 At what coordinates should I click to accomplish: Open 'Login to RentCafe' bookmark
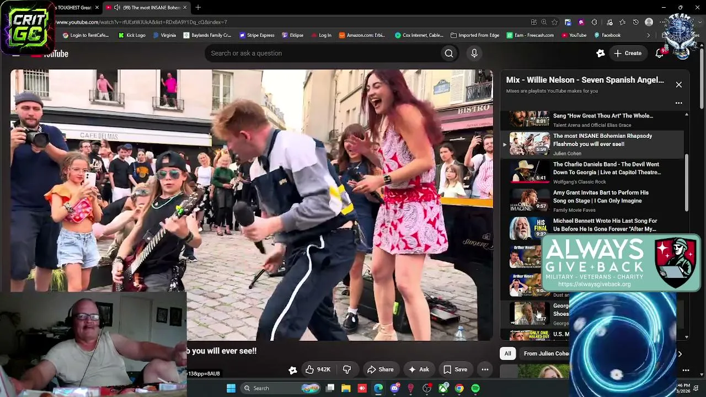[x=85, y=35]
